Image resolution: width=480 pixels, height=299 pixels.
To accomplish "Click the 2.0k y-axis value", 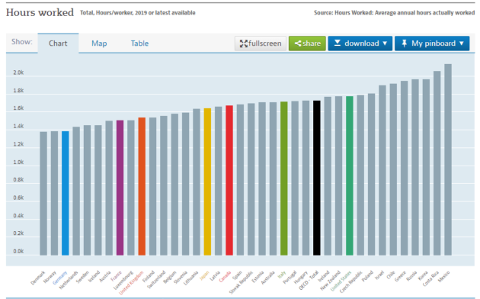I will 18,72.
